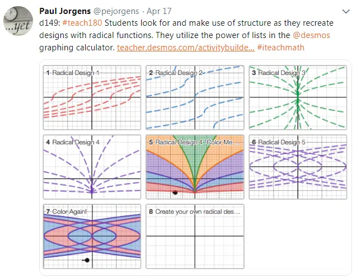Select the Radical Design 3 green graph
Screen dimensions: 356x277
point(298,97)
